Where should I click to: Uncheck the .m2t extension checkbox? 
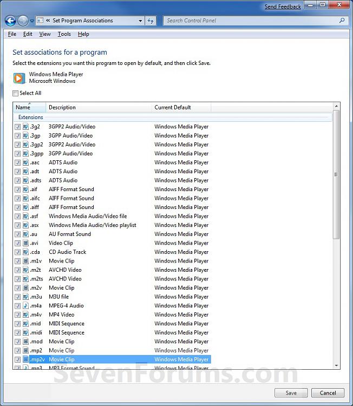tap(17, 270)
